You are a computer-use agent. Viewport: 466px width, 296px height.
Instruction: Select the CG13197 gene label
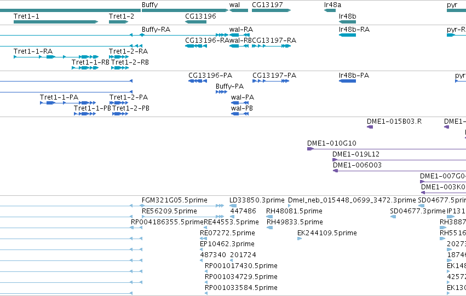coord(267,5)
